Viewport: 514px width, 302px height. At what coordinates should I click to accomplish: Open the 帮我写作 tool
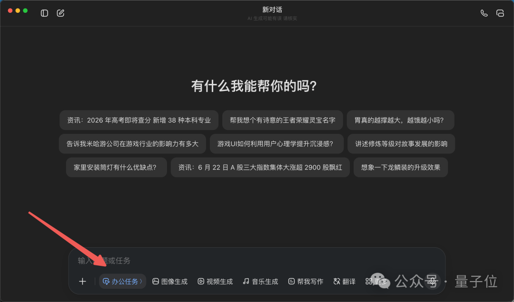coord(306,282)
